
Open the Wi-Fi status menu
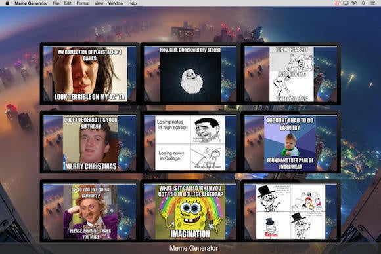click(x=354, y=3)
